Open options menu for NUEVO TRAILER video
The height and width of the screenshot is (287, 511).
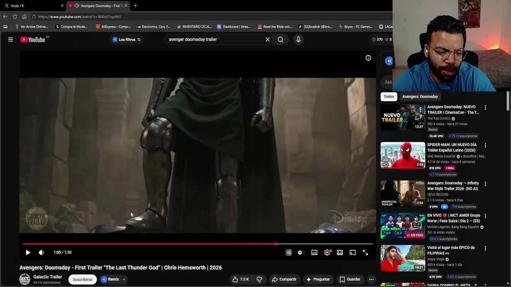485,108
